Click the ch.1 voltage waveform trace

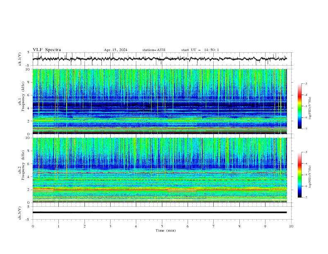159,59
